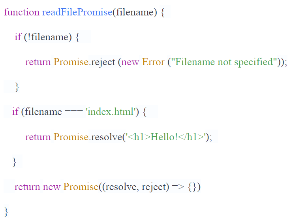Click 'Promise' before '.resolve'
306x224 pixels.
coord(71,137)
